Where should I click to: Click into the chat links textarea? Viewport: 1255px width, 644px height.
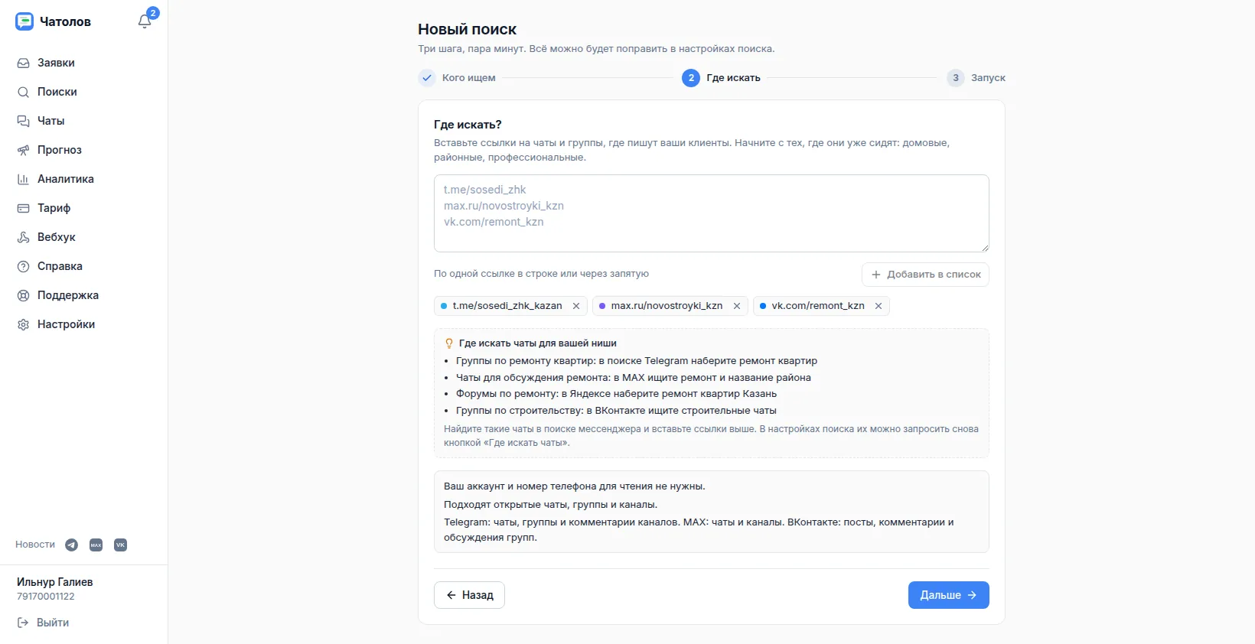pos(711,213)
